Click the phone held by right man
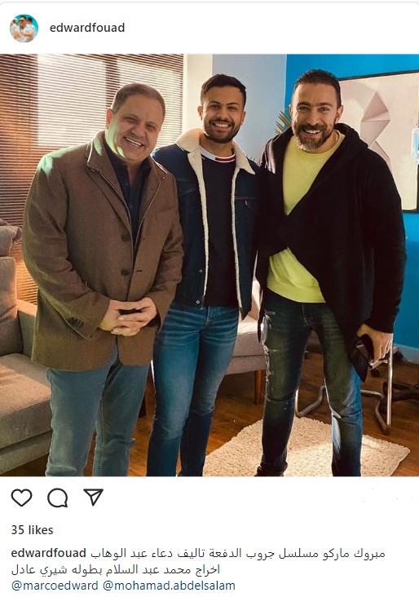The height and width of the screenshot is (597, 419). coord(362,357)
